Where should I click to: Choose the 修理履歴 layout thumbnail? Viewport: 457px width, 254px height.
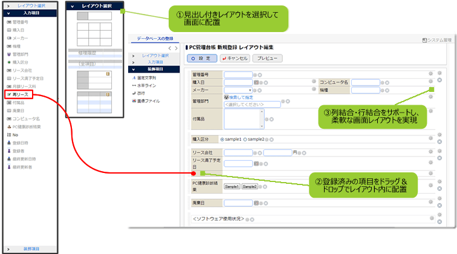[95, 53]
